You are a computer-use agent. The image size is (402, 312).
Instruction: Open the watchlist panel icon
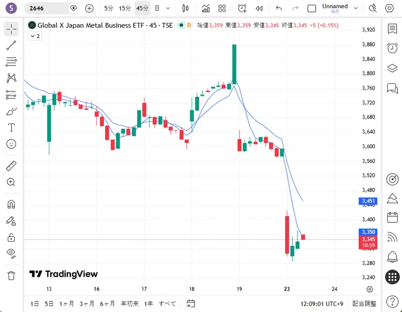(393, 29)
